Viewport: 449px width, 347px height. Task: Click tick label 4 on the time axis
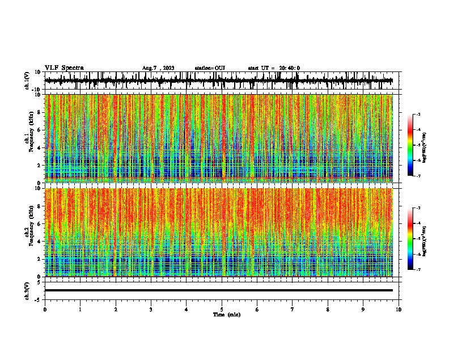(x=187, y=310)
